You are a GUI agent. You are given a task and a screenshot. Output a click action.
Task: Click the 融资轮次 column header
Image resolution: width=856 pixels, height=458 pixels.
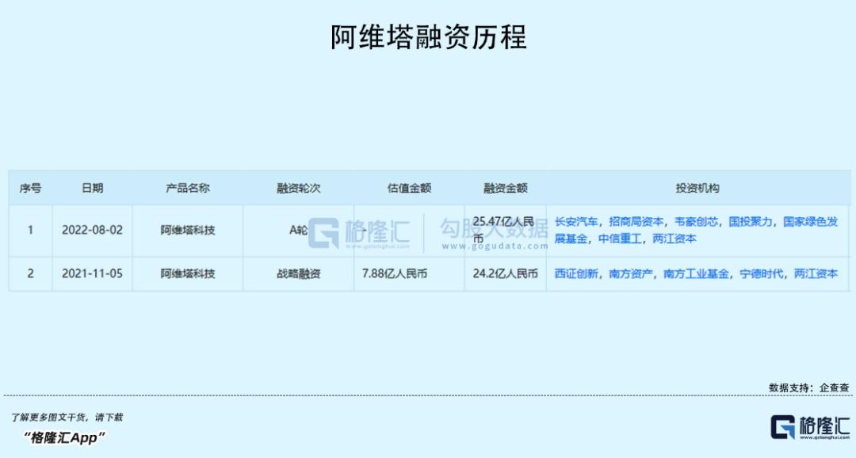tap(299, 189)
